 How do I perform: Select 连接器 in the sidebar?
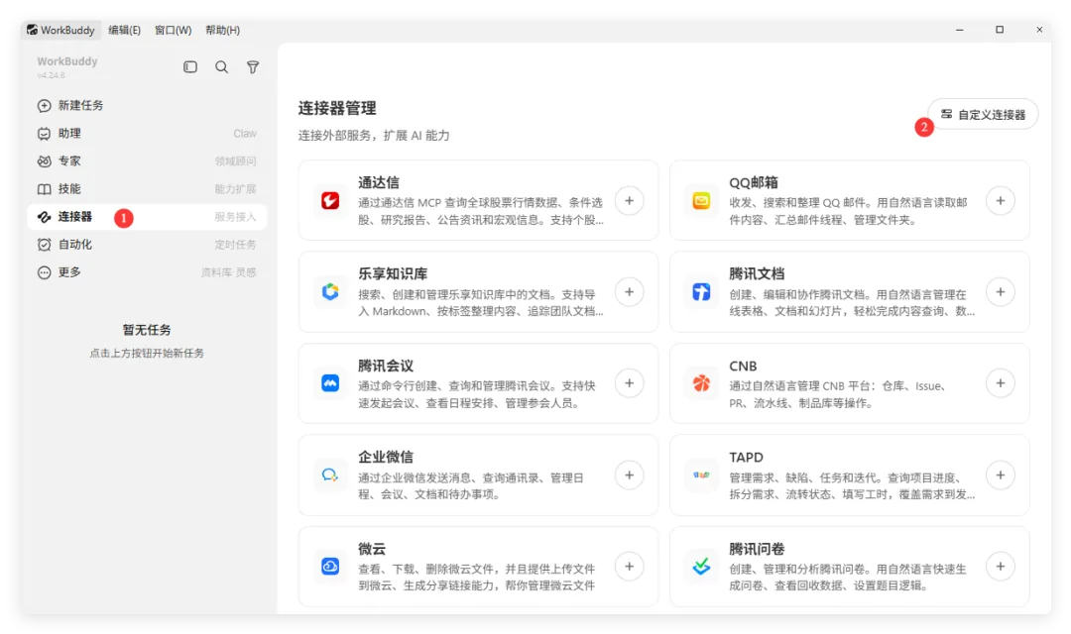click(147, 217)
